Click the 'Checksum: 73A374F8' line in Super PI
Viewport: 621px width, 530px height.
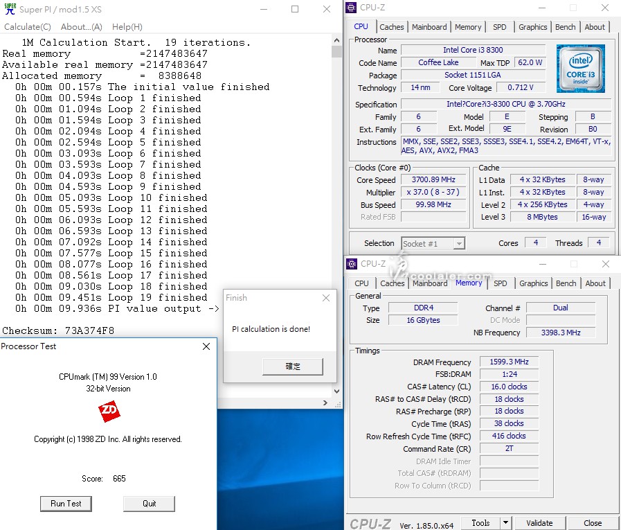(x=58, y=330)
